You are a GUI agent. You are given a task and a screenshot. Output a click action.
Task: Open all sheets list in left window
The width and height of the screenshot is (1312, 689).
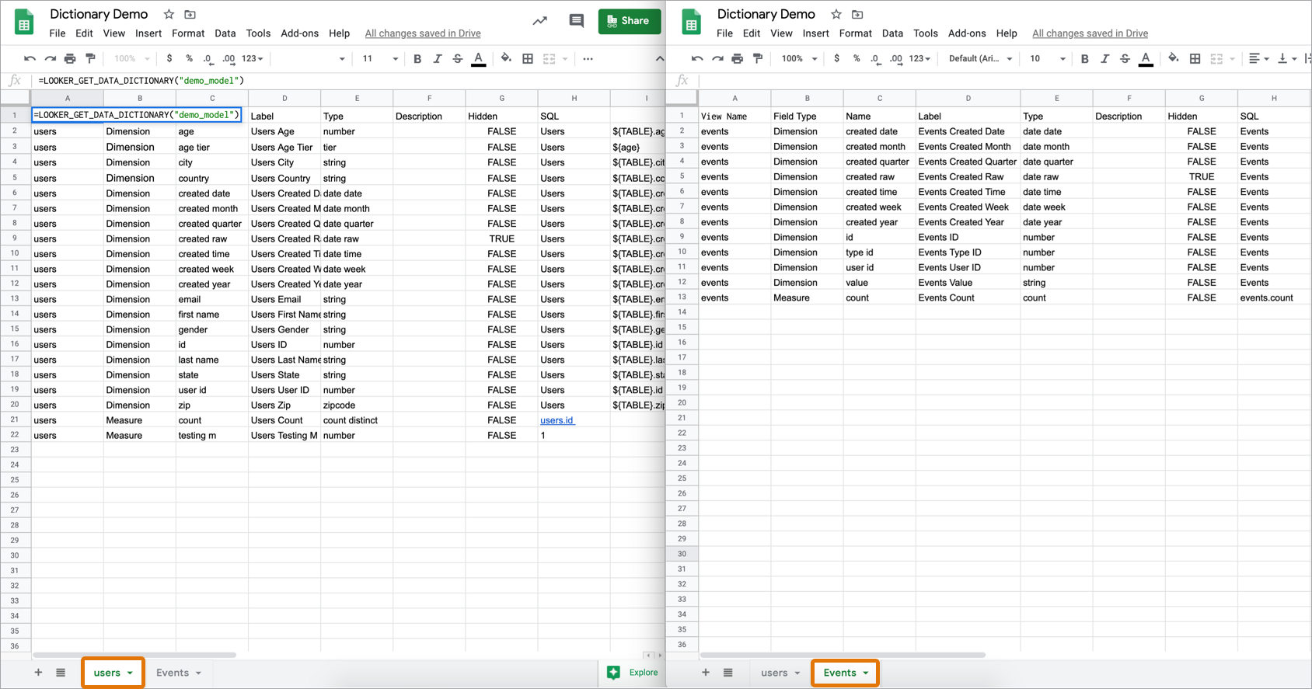(x=61, y=673)
